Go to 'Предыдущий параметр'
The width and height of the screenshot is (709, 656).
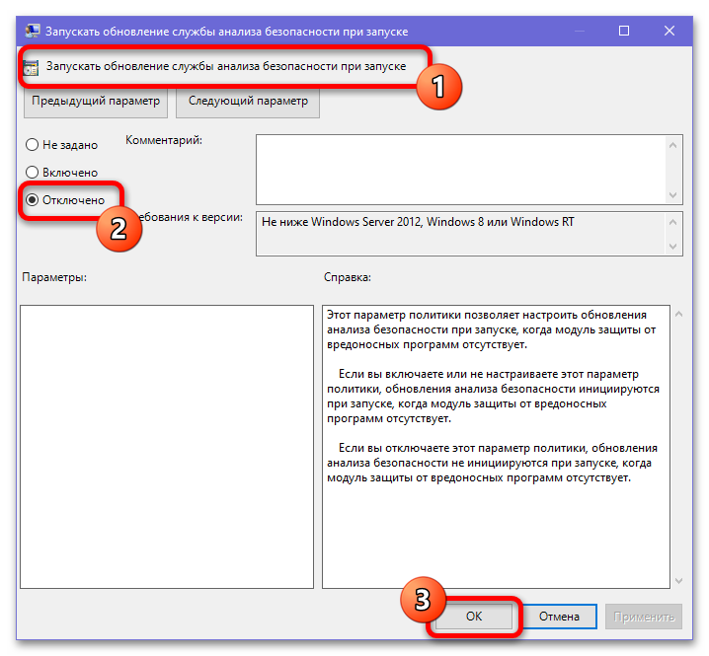click(x=96, y=102)
